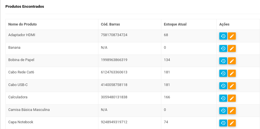Edit Bobina de Papel with pencil icon
The height and width of the screenshot is (129, 260).
tap(232, 61)
